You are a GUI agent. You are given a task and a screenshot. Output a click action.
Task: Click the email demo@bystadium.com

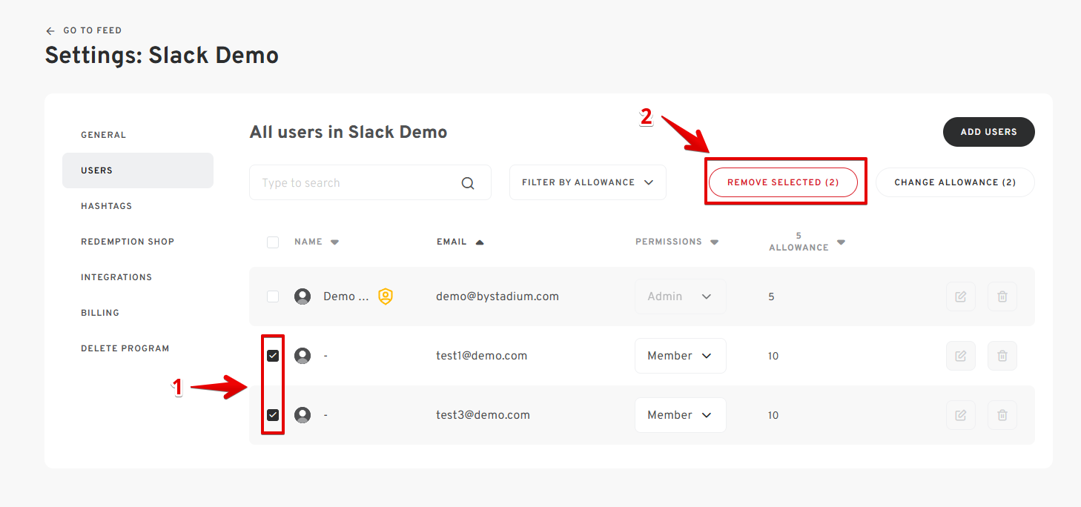click(x=497, y=296)
